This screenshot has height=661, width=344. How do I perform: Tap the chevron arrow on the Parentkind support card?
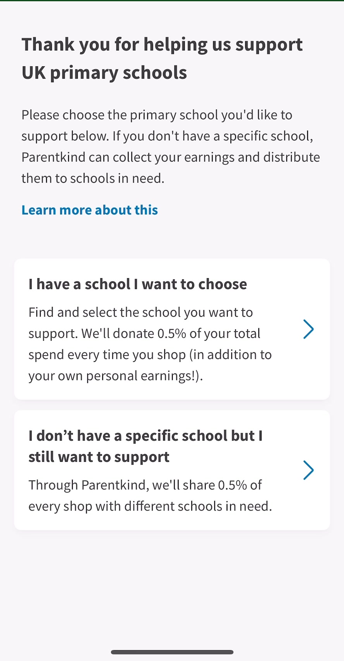coord(308,470)
